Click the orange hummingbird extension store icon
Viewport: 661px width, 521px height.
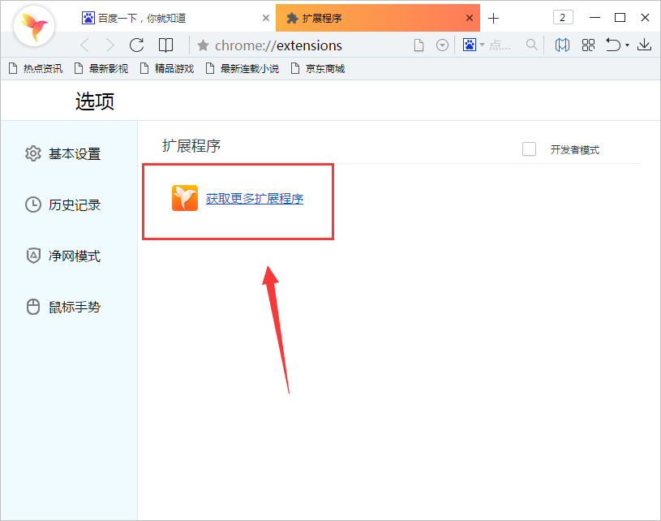[185, 198]
